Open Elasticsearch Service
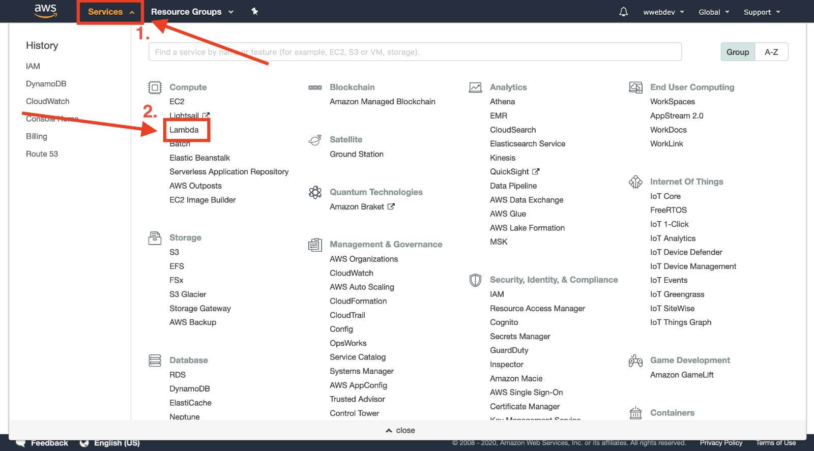 point(528,144)
